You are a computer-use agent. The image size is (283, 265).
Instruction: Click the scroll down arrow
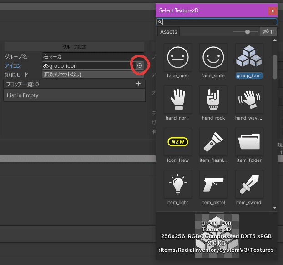[x=275, y=208]
